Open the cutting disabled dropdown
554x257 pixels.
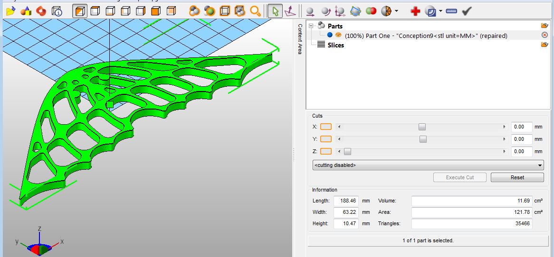click(x=428, y=165)
